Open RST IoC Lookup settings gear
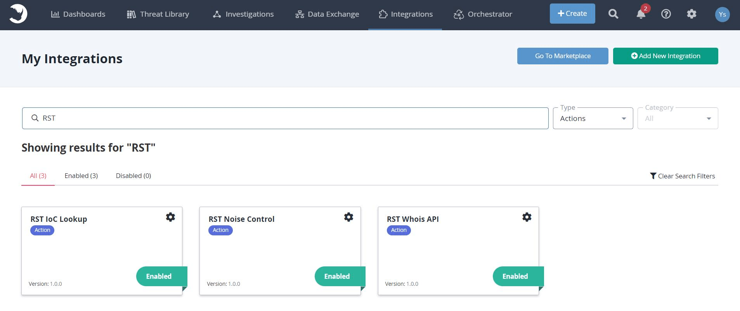 (170, 217)
